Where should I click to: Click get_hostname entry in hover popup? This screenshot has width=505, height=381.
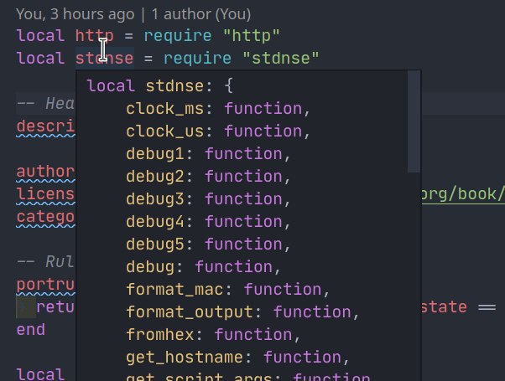tap(237, 358)
